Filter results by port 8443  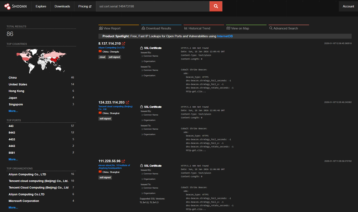tap(12, 133)
